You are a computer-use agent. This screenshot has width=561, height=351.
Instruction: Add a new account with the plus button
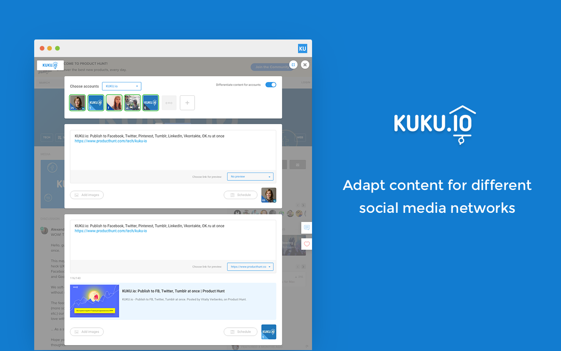[x=187, y=103]
